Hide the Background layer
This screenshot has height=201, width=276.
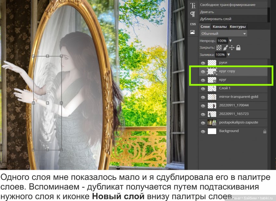(x=203, y=131)
